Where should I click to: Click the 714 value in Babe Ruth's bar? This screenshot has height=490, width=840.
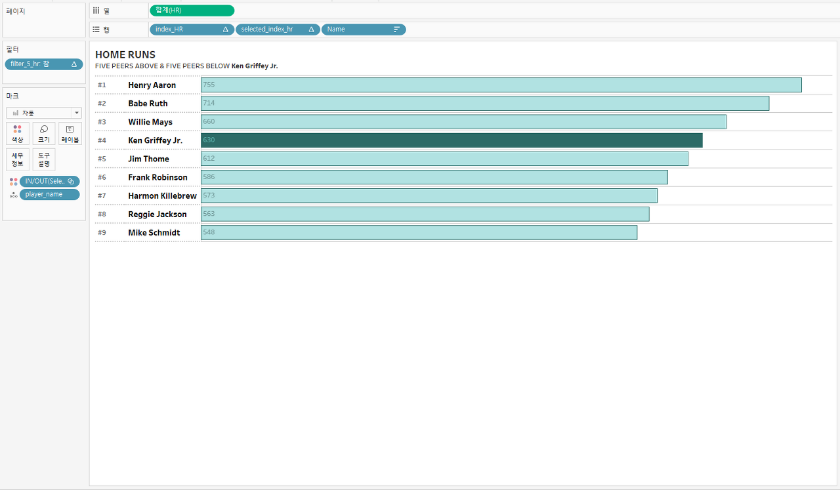coord(209,103)
